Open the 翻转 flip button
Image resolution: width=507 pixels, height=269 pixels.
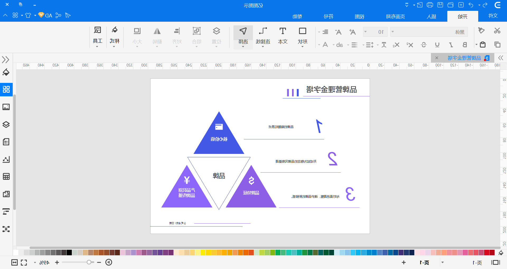[x=157, y=37]
